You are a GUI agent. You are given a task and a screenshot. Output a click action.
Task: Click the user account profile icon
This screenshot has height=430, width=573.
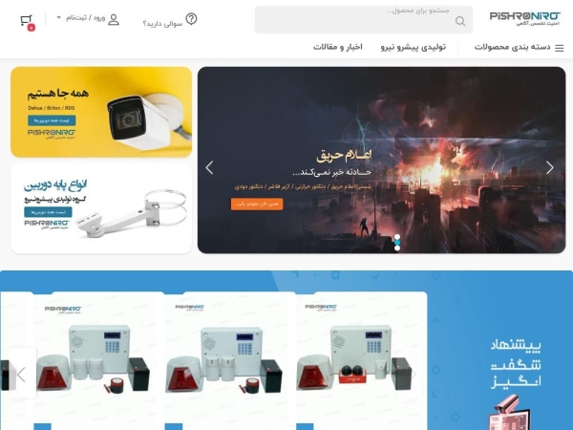[114, 19]
